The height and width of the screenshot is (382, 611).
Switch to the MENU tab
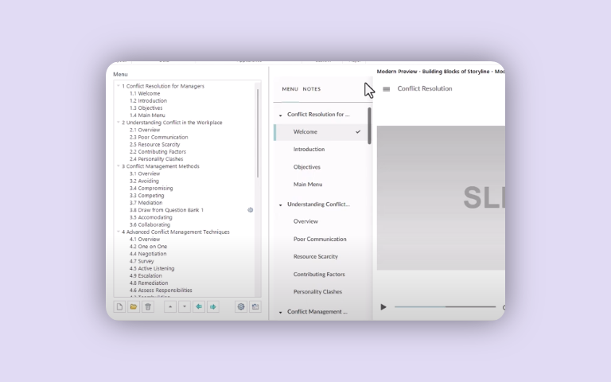(x=290, y=89)
